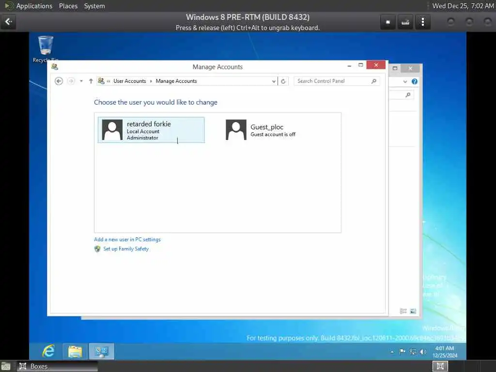
Task: Click the help icon in the background window
Action: pos(415,81)
